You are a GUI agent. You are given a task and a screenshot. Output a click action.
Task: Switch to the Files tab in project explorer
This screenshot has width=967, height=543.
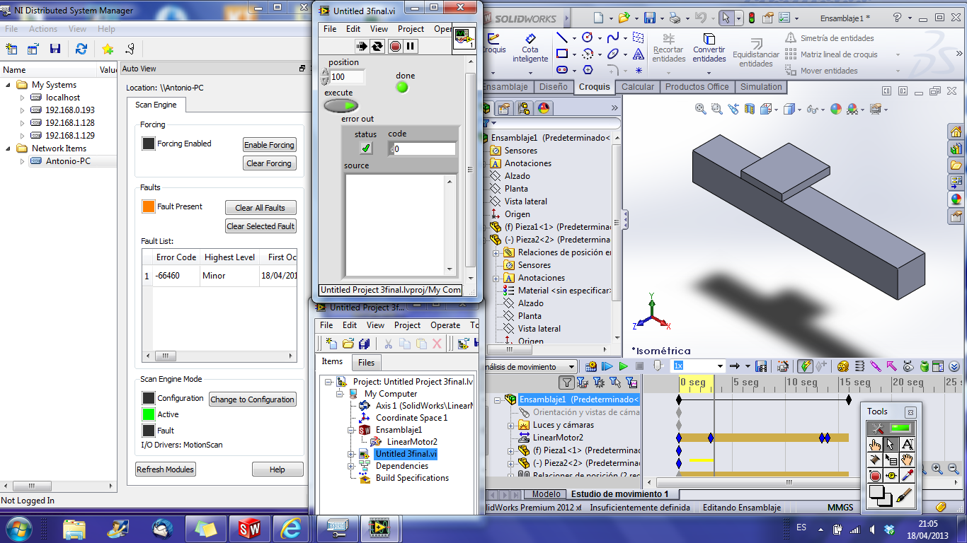(366, 362)
